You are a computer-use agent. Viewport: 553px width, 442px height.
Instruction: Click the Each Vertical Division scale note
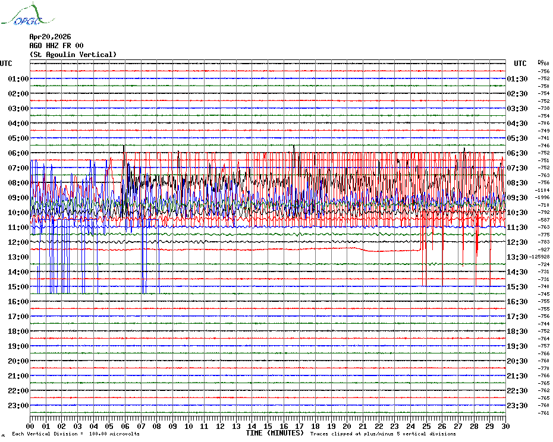point(76,434)
